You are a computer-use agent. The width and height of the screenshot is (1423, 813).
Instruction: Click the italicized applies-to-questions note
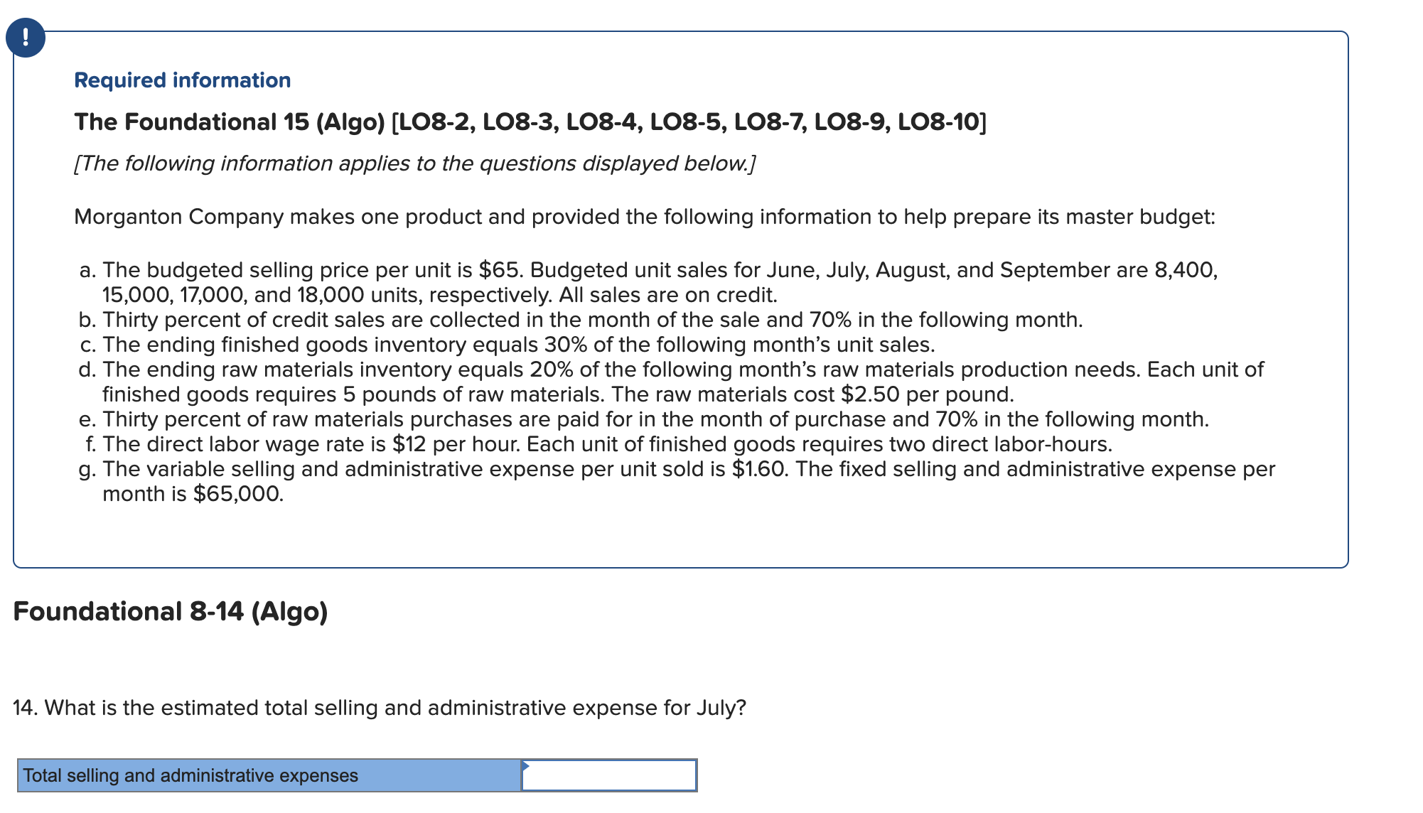(x=414, y=163)
